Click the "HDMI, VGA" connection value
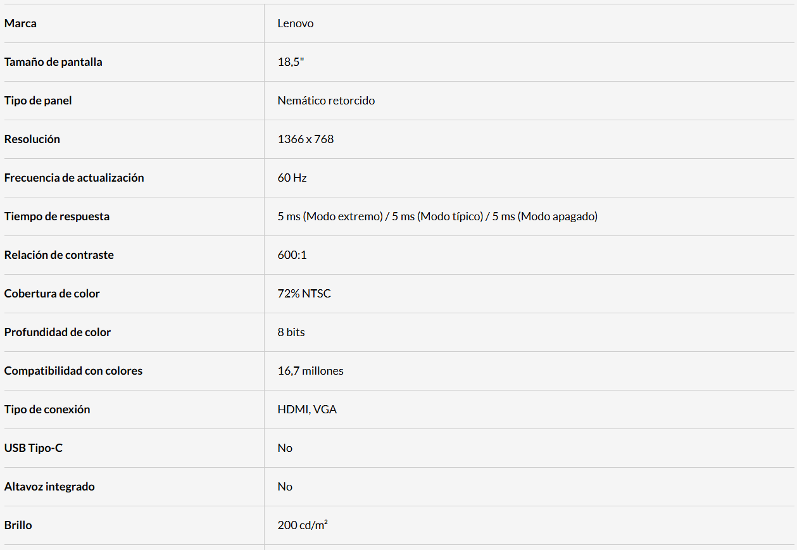797x550 pixels. tap(307, 409)
